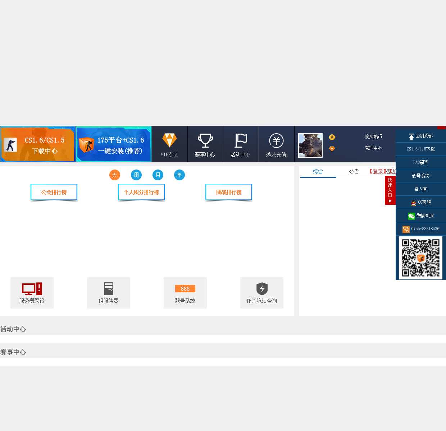
Task: Switch to the 公会排行榜 tab
Action: [54, 192]
